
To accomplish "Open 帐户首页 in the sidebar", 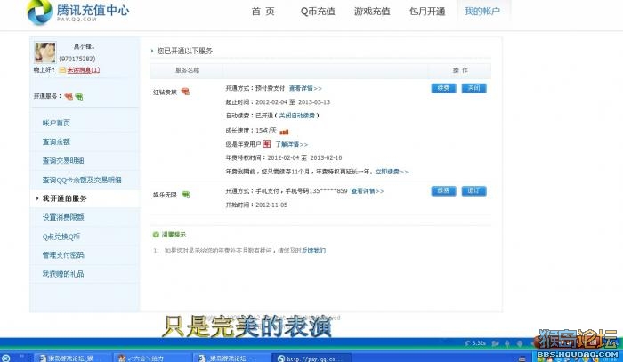I will pos(56,123).
